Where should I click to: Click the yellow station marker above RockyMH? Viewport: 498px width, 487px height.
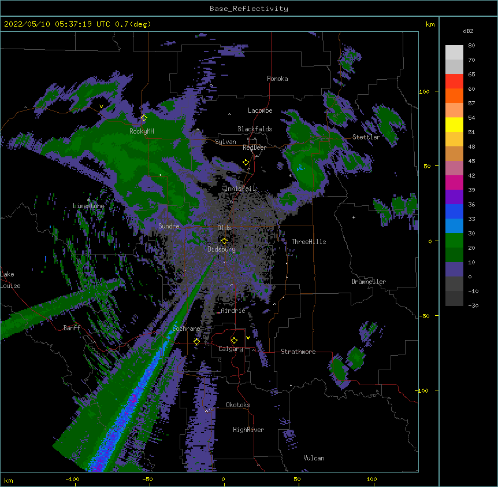(144, 117)
